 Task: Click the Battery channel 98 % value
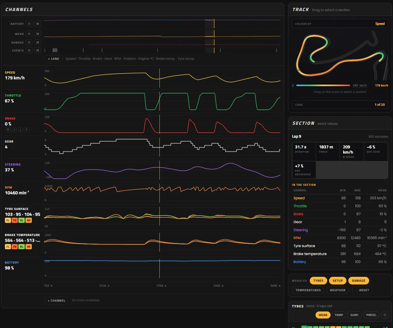tap(9, 268)
